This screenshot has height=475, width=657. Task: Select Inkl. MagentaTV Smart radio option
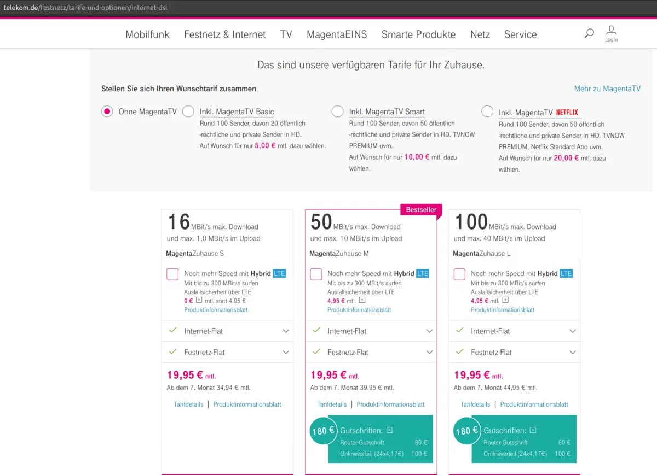coord(338,112)
